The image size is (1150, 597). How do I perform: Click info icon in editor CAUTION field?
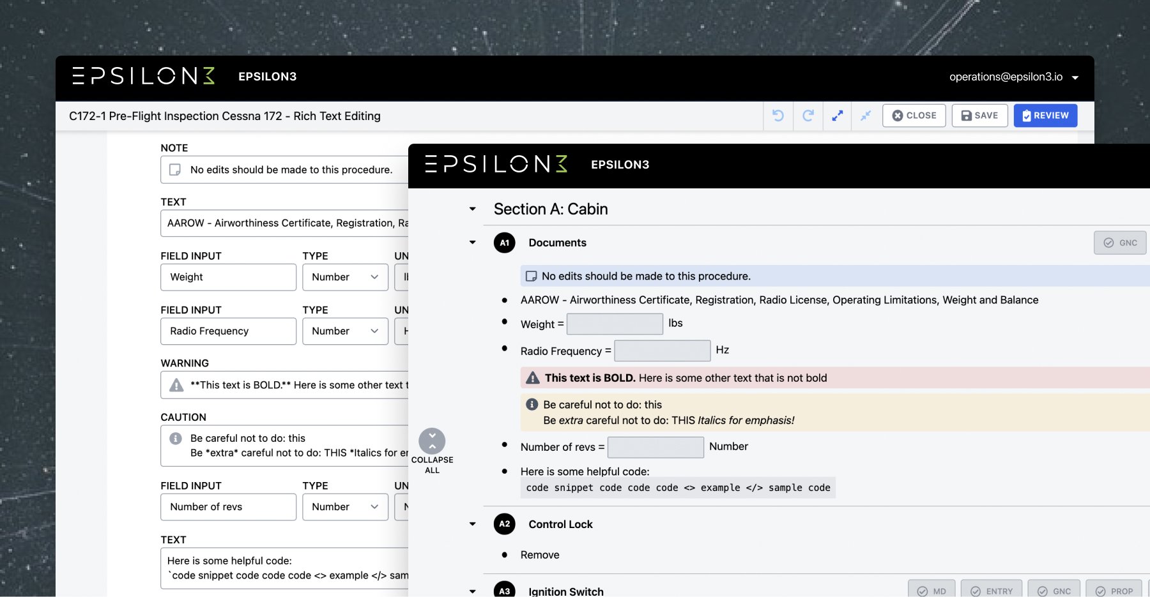176,439
